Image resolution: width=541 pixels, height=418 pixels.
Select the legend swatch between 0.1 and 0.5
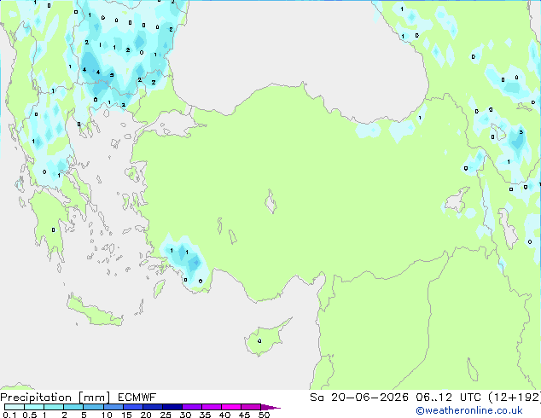coord(15,407)
